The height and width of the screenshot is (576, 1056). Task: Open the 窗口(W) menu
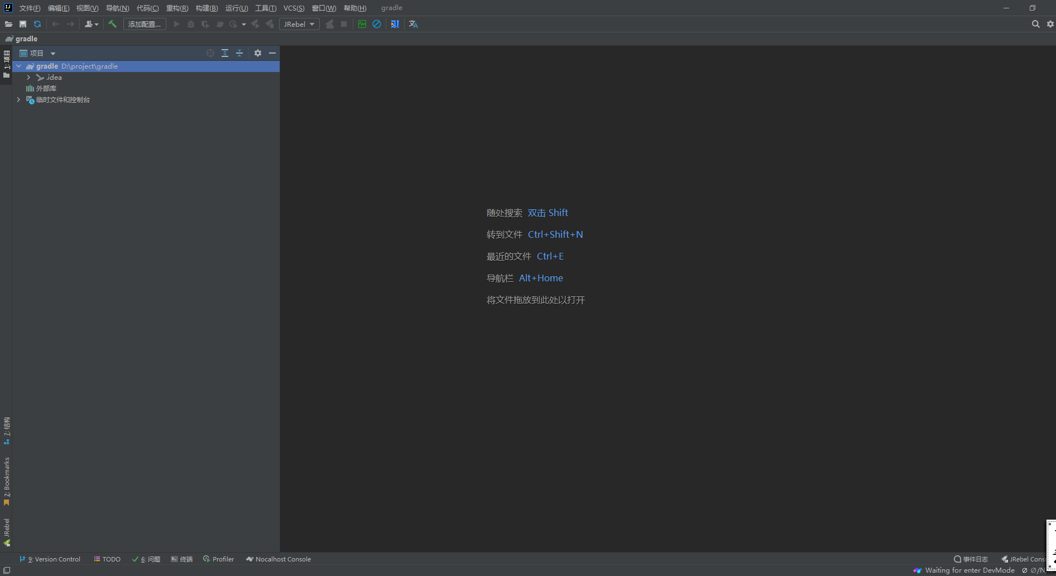[324, 8]
